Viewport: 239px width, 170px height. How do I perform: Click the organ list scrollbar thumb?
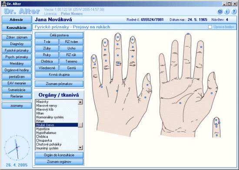(x=80, y=125)
